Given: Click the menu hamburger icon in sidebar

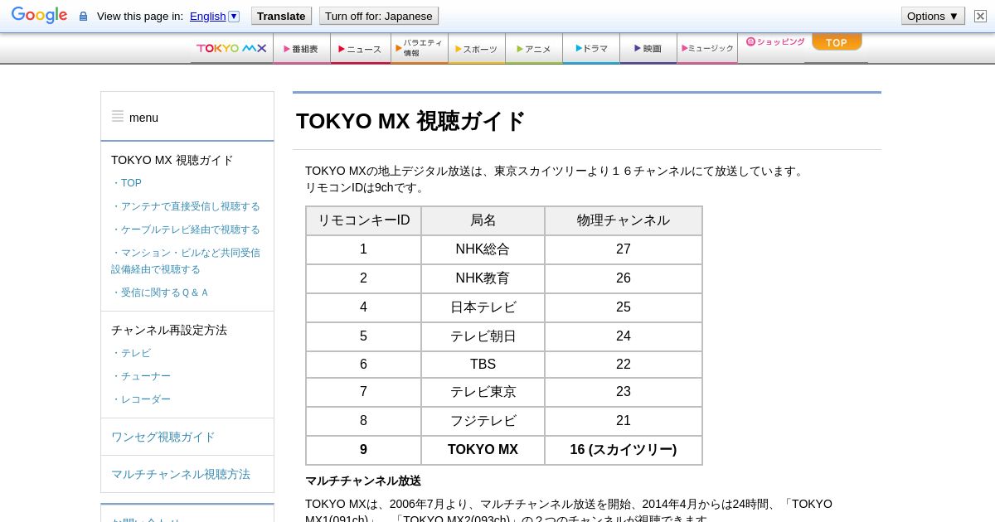Looking at the screenshot, I should pyautogui.click(x=118, y=117).
